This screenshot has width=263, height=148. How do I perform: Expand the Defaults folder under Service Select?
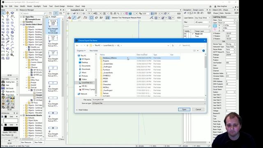(24, 27)
